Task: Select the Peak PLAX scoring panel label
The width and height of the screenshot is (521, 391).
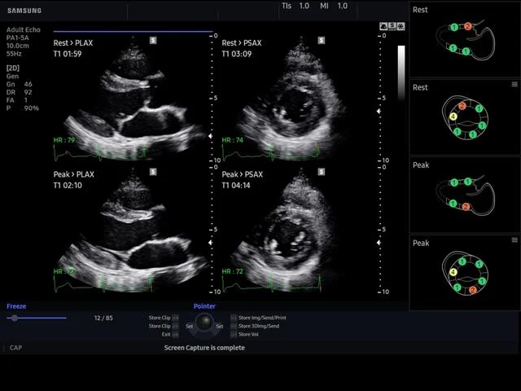Action: [421, 165]
